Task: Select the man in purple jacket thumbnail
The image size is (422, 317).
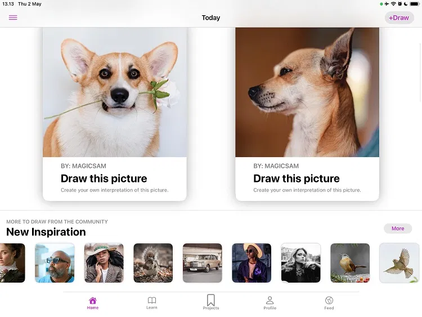Action: [252, 263]
